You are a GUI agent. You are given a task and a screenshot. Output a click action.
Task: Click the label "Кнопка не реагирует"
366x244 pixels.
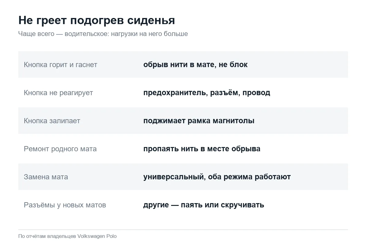(58, 93)
